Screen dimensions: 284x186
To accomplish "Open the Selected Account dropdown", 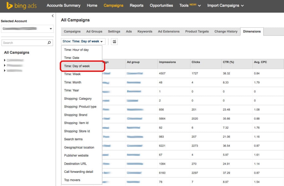I will [27, 29].
